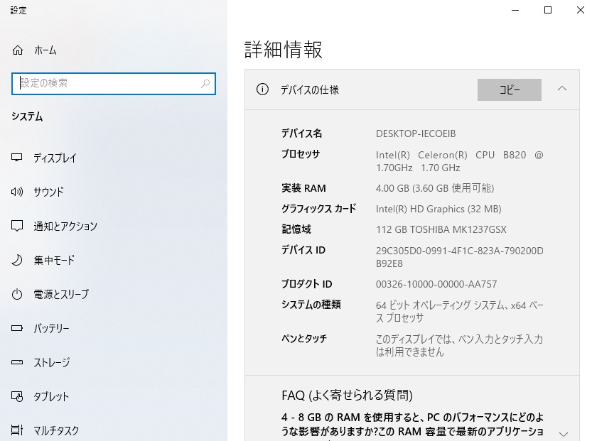The width and height of the screenshot is (592, 441).
Task: Click the グラフィックス カード label
Action: [x=318, y=209]
